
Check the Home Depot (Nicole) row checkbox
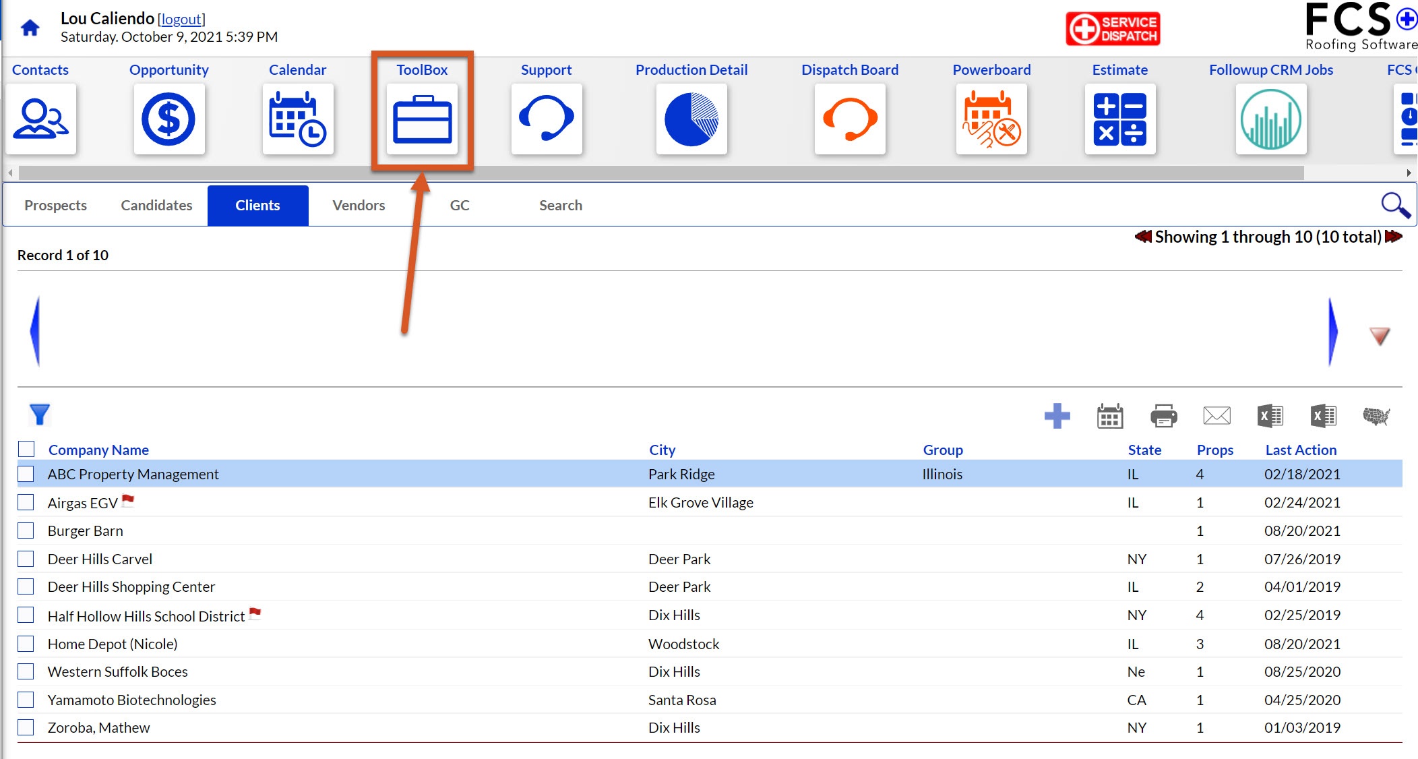(x=26, y=644)
